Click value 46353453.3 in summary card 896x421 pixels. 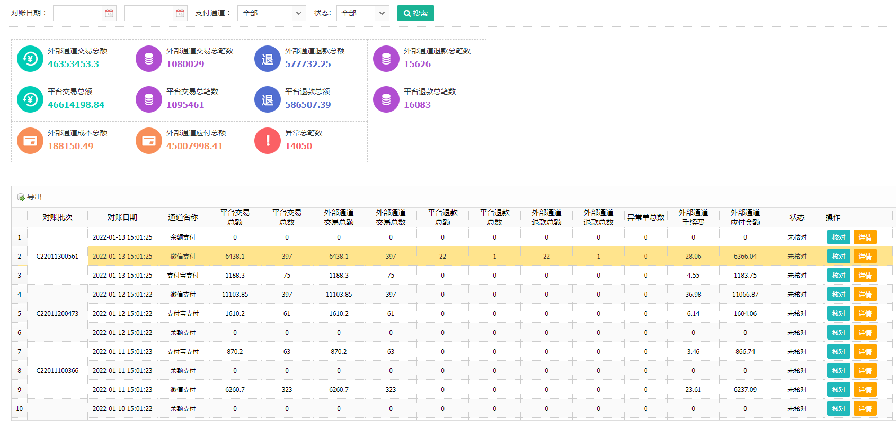tap(73, 64)
